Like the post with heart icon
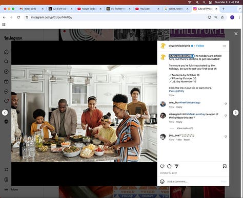Viewport: 243px width, 198px height. pos(162,166)
